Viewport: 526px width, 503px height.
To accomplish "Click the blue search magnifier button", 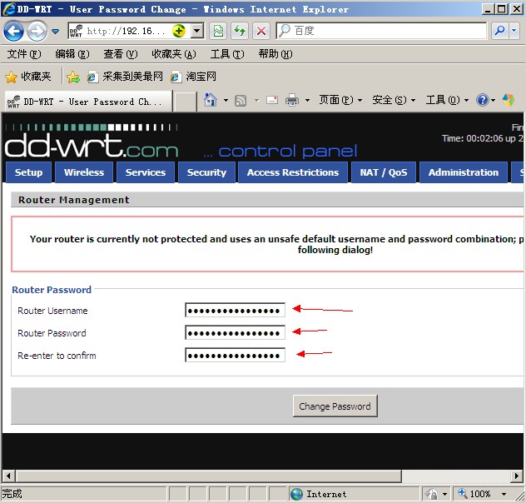I will click(x=500, y=31).
